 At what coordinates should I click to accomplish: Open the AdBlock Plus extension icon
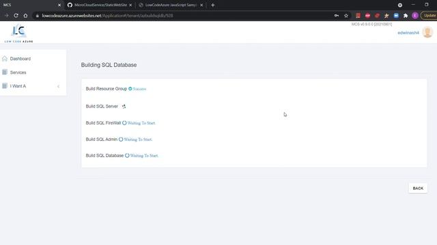click(x=367, y=16)
